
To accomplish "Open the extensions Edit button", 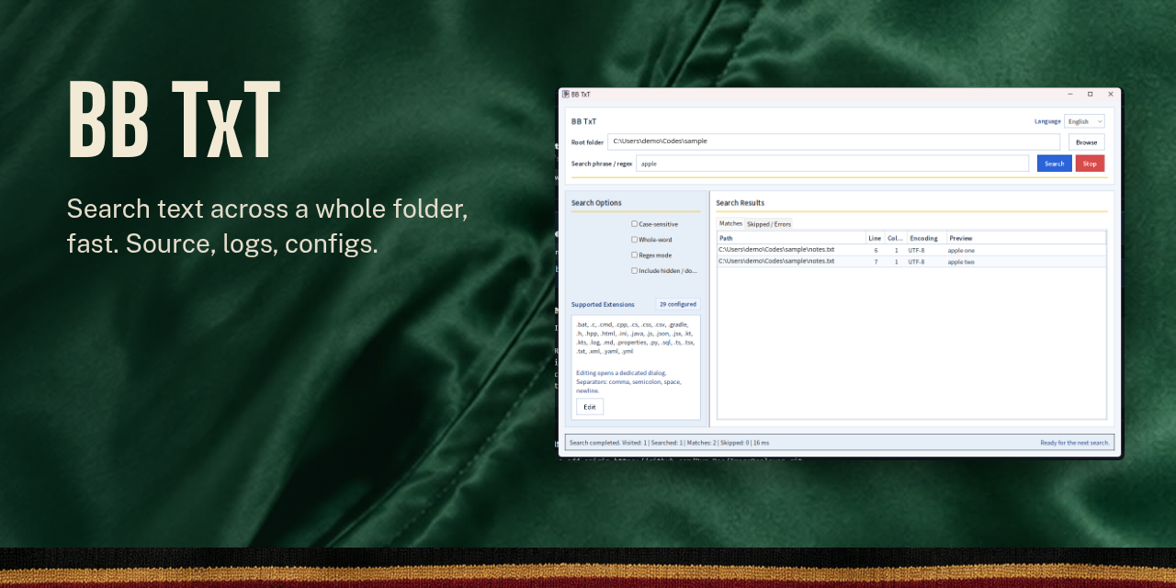I will pyautogui.click(x=590, y=407).
